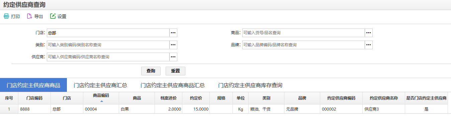Focus the 品牌 search input field
The image size is (451, 127).
tap(303, 45)
